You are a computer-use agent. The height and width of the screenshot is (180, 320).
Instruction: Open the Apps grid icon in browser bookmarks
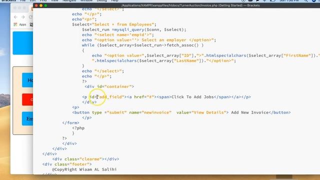(15, 24)
